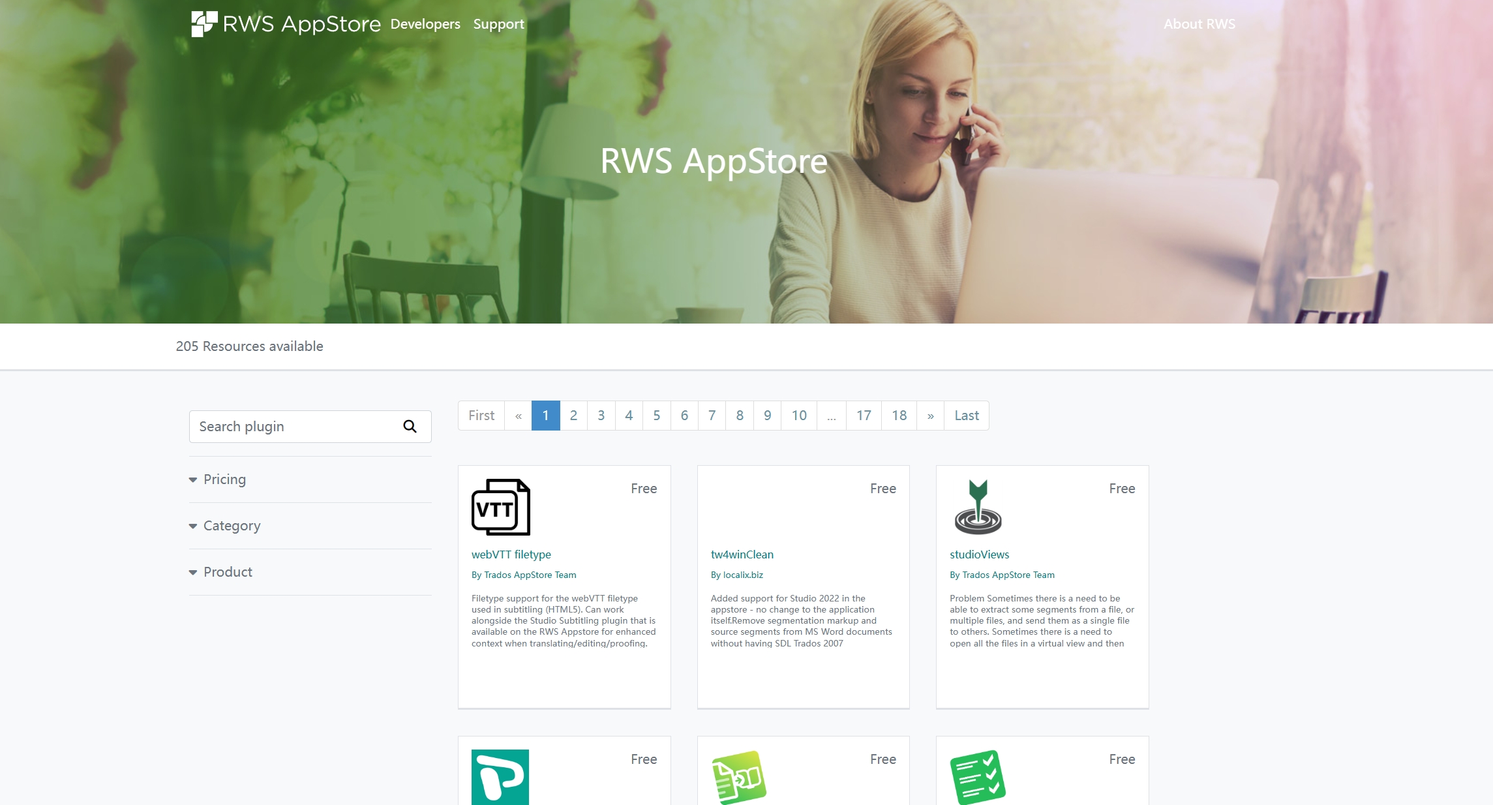Click the teal P app icon in bottom row

[500, 778]
